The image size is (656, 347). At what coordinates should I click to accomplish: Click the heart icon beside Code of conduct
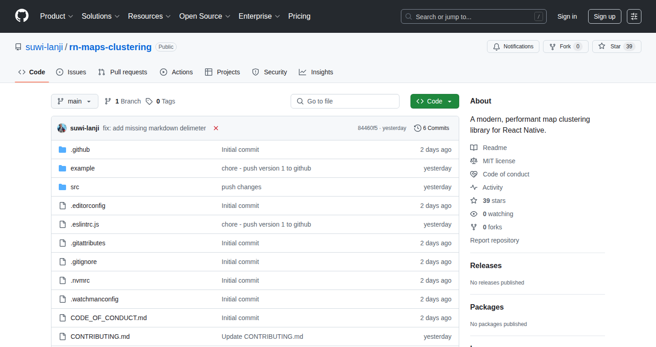tap(474, 174)
